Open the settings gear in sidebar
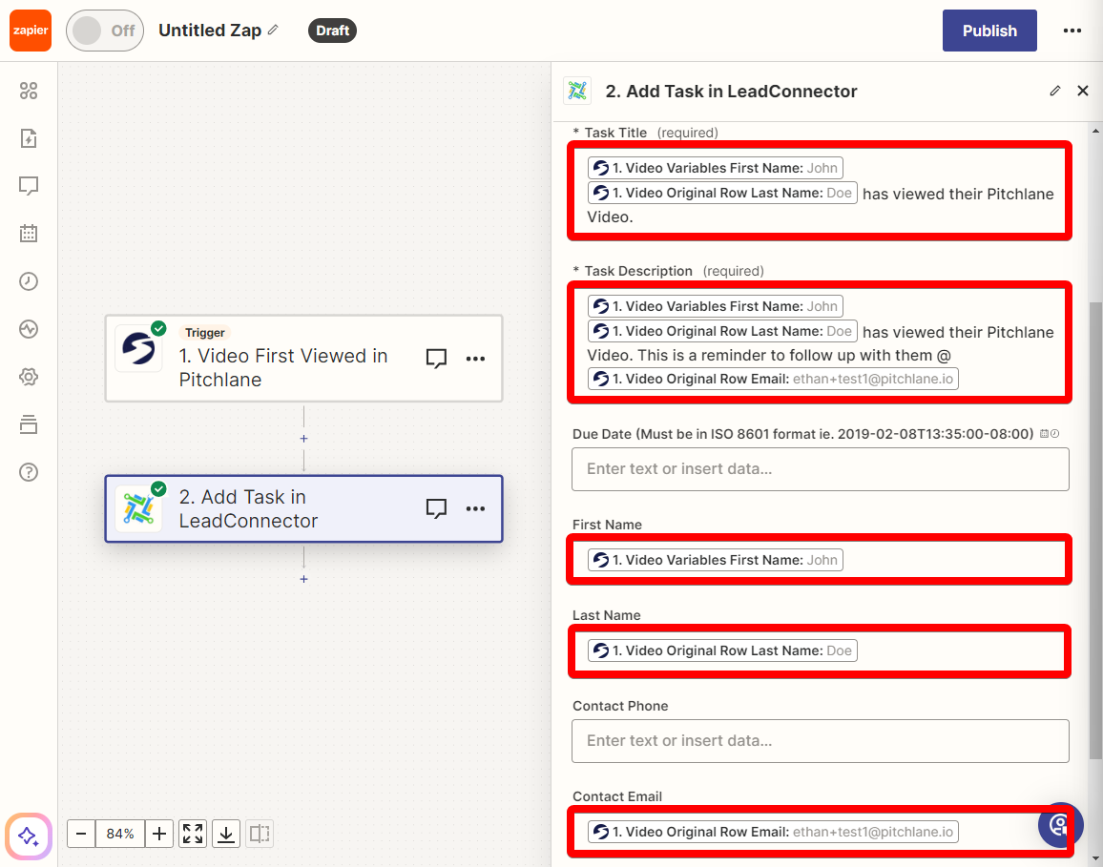Image resolution: width=1103 pixels, height=867 pixels. point(29,377)
